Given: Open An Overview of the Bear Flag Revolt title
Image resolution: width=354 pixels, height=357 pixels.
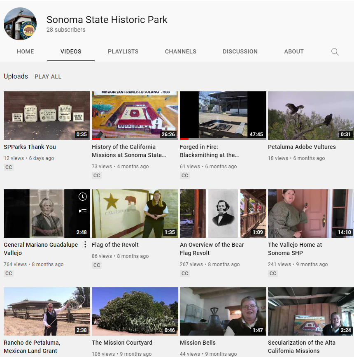Looking at the screenshot, I should click(212, 249).
